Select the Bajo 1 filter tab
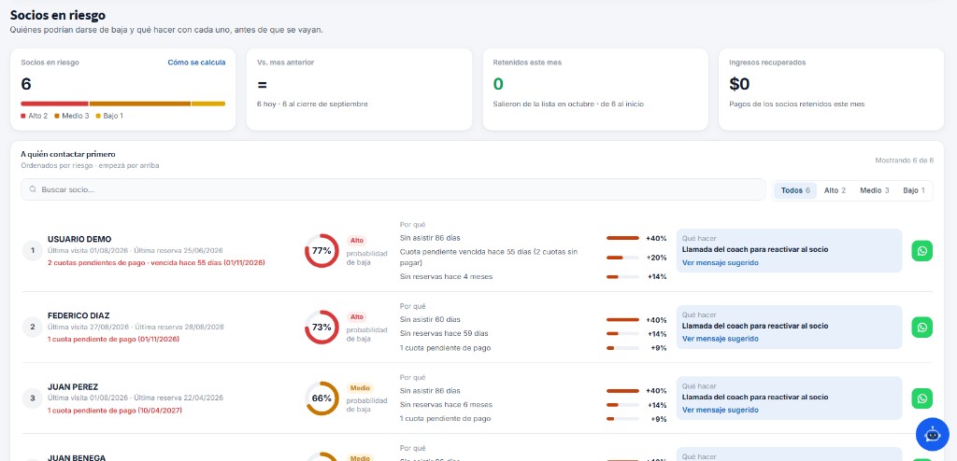The width and height of the screenshot is (957, 461). [914, 190]
